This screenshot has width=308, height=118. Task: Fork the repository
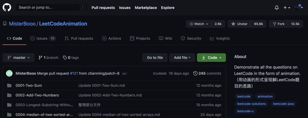click(x=279, y=24)
